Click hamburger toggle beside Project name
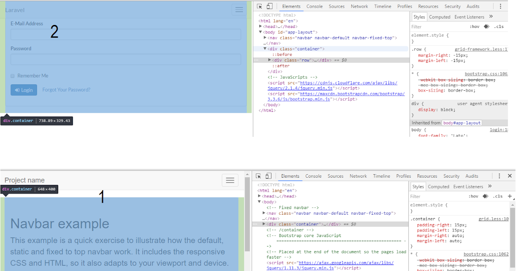Image resolution: width=517 pixels, height=271 pixels. (x=230, y=180)
